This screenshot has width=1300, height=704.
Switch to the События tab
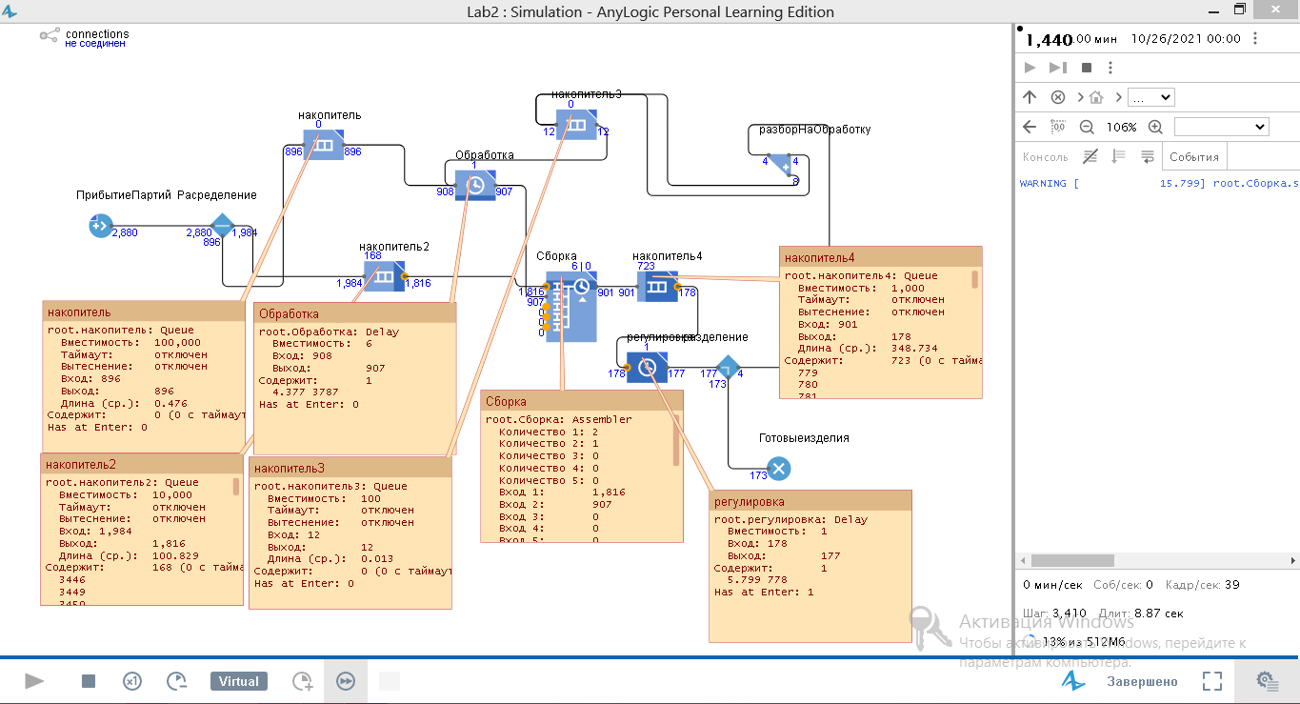(x=1194, y=157)
